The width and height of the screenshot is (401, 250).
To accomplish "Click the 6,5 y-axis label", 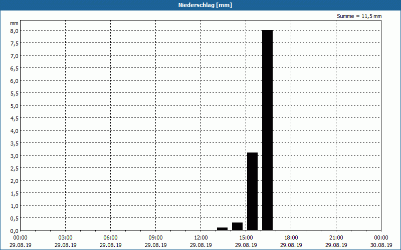I will pos(15,68).
